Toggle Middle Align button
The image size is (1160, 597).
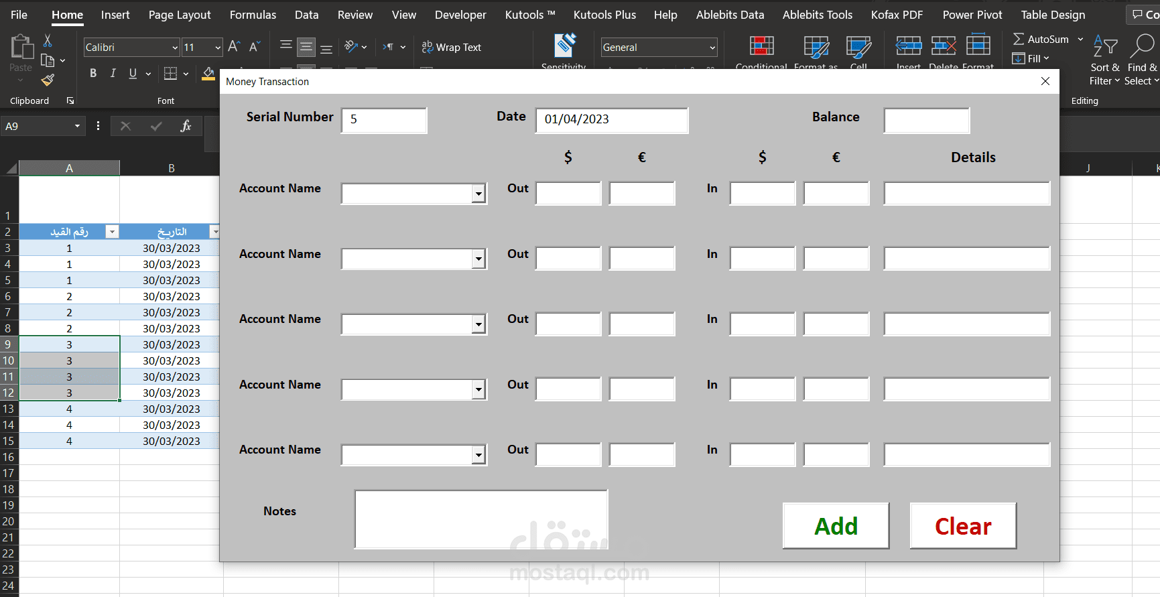coord(306,47)
